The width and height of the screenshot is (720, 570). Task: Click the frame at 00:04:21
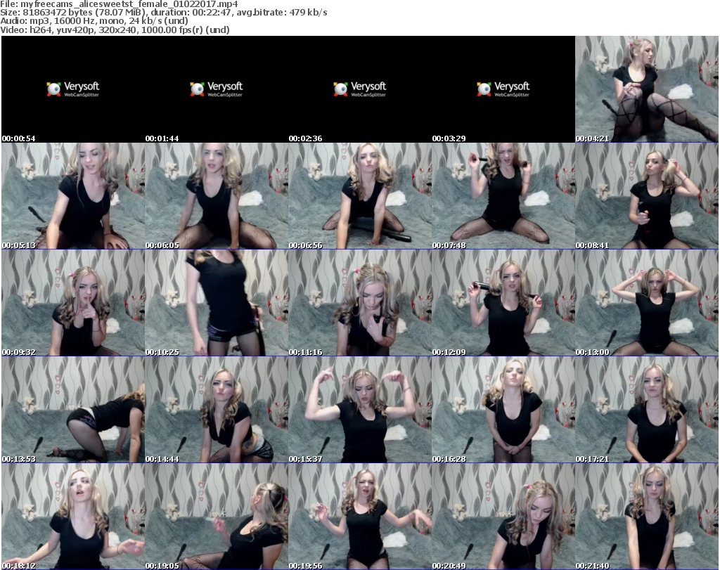[647, 89]
